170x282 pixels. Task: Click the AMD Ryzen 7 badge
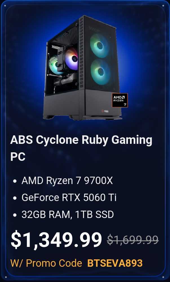point(120,100)
